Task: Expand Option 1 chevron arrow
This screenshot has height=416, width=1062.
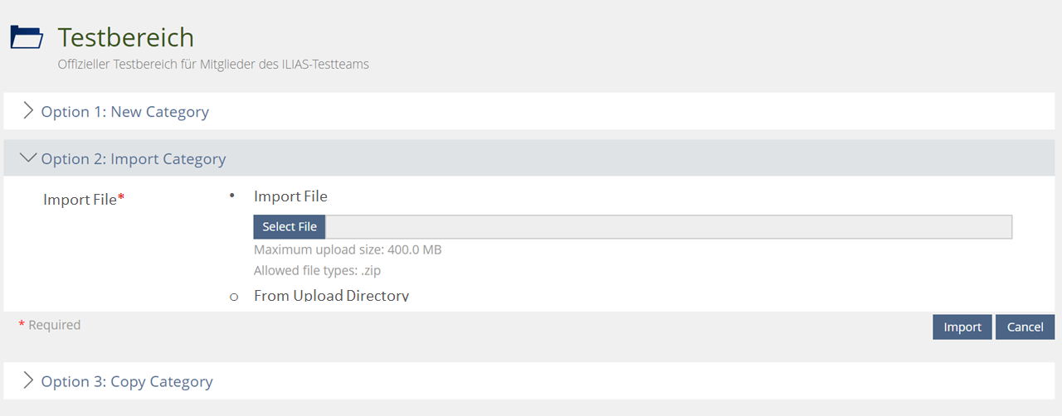Action: 28,111
